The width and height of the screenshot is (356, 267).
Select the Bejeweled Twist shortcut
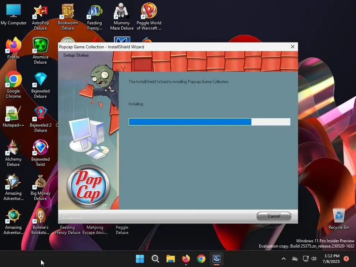tap(40, 153)
